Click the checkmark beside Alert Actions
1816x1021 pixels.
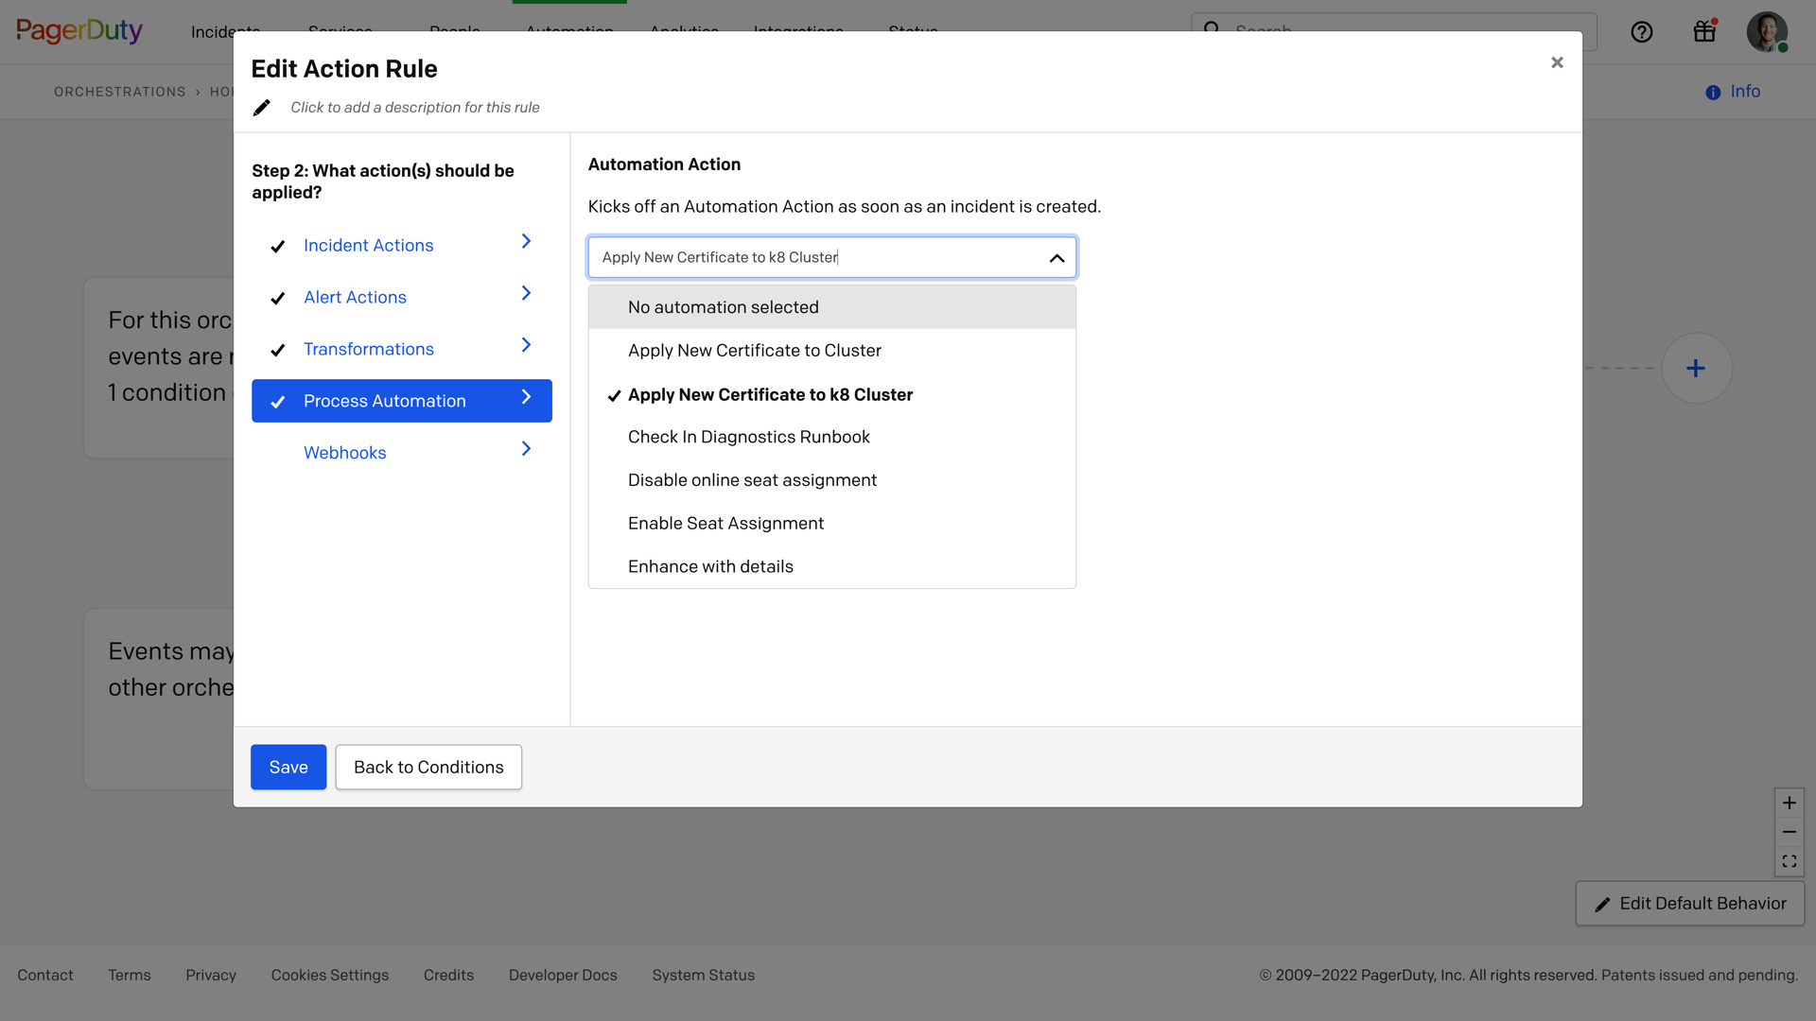277,299
